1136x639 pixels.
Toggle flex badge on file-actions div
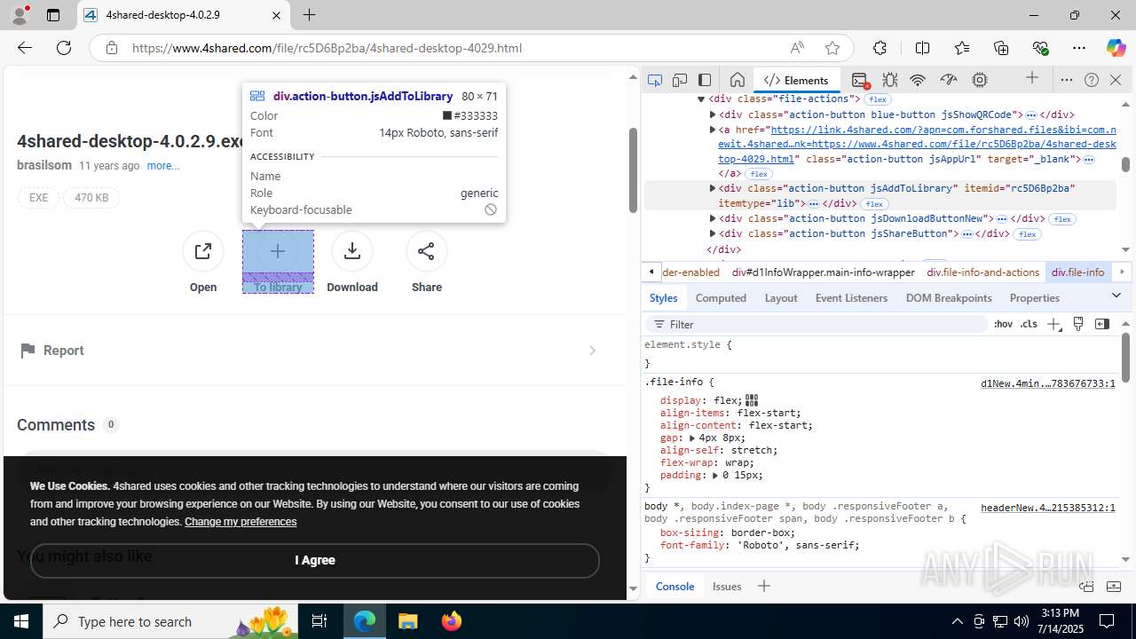pyautogui.click(x=878, y=99)
